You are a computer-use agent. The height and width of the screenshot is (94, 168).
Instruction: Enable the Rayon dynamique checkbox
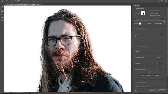135,40
